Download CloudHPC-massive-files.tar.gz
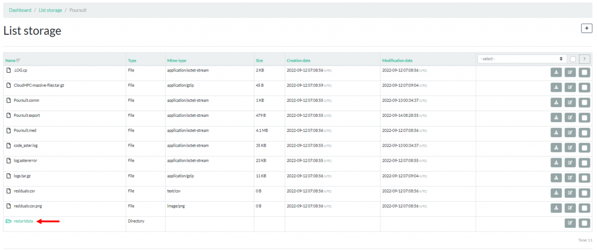The image size is (597, 250). 556,87
